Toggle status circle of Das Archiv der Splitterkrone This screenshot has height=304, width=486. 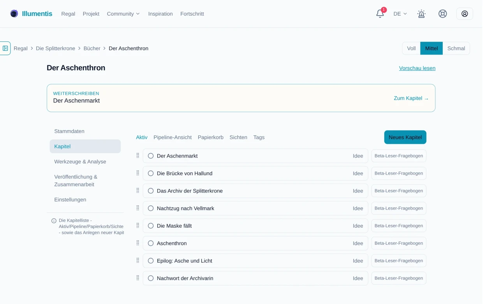[x=151, y=191]
